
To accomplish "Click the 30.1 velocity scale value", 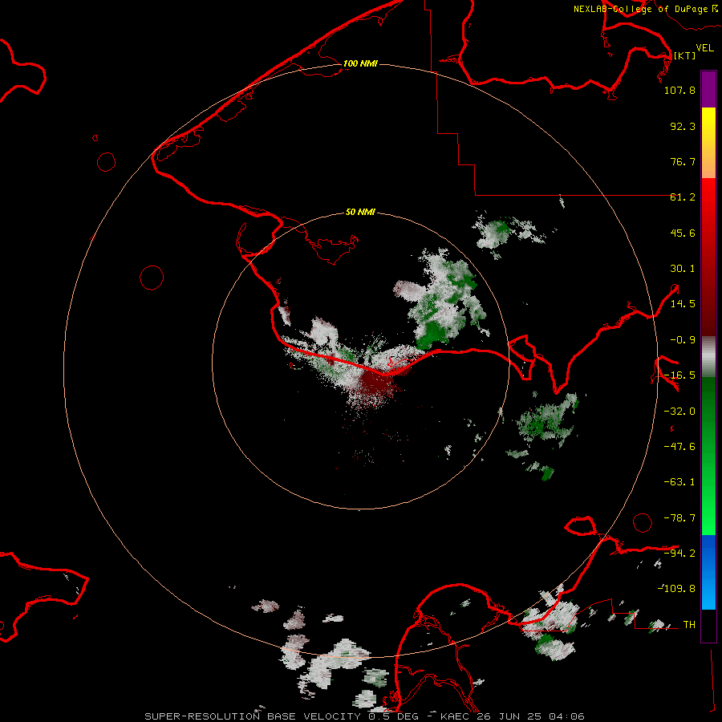I will (683, 269).
